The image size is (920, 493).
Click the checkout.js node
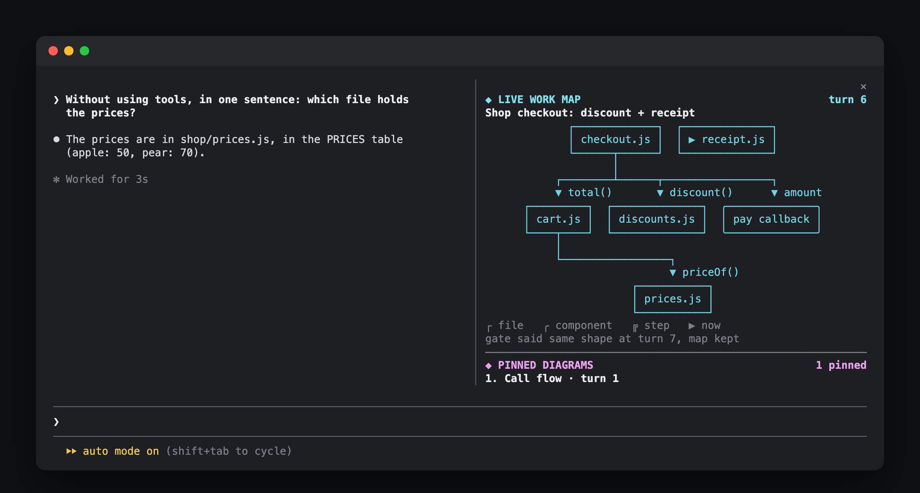coord(615,140)
